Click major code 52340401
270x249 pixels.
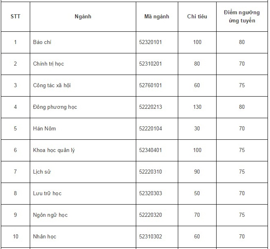(150, 150)
